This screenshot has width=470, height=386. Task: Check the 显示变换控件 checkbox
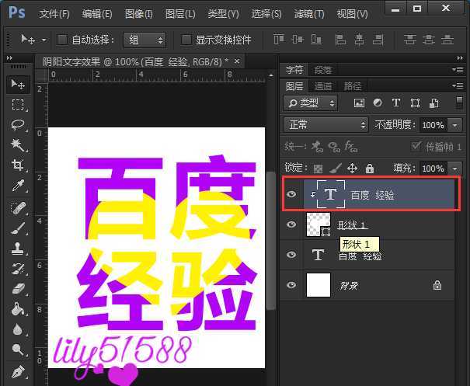186,40
